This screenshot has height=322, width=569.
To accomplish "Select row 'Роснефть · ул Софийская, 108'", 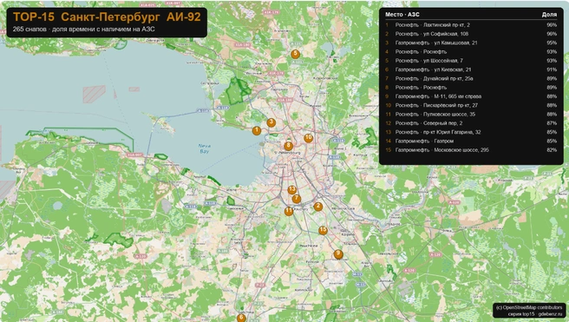I will (x=471, y=34).
